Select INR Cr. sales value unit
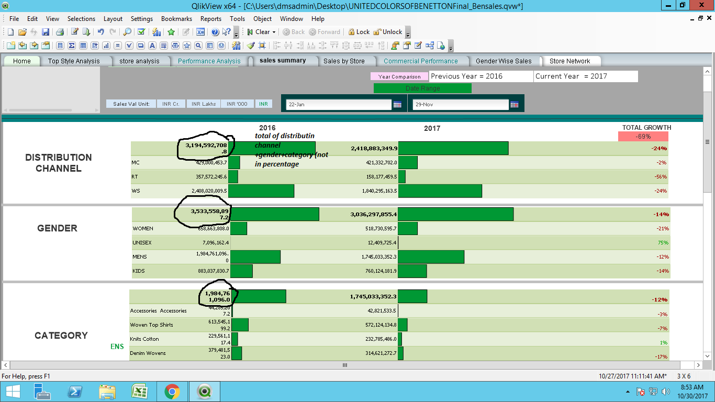 tap(171, 104)
